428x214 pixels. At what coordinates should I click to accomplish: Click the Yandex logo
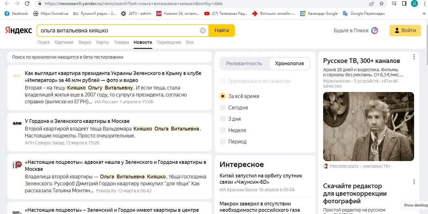pos(19,31)
